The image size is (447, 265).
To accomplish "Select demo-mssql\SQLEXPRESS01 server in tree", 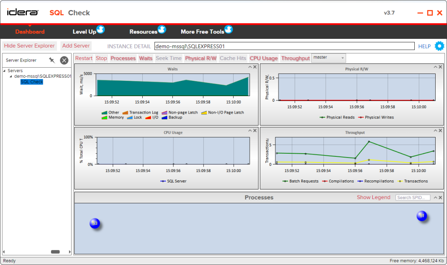I will tap(42, 76).
